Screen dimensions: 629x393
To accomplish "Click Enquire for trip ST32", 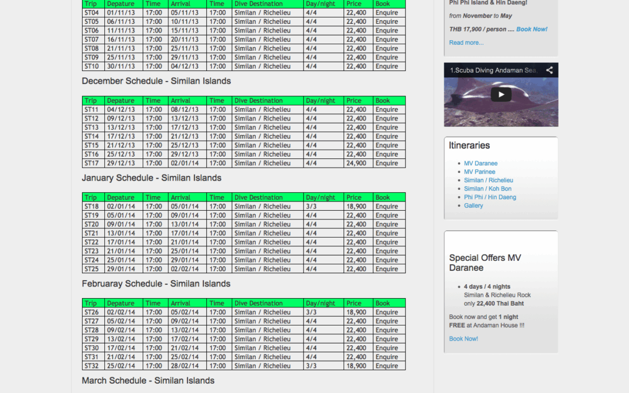I will coord(387,366).
